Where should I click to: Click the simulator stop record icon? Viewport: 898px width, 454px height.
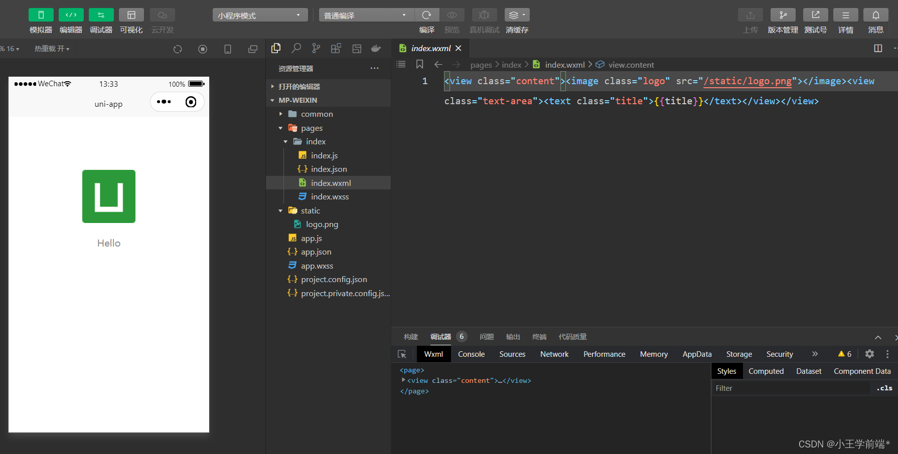[203, 49]
